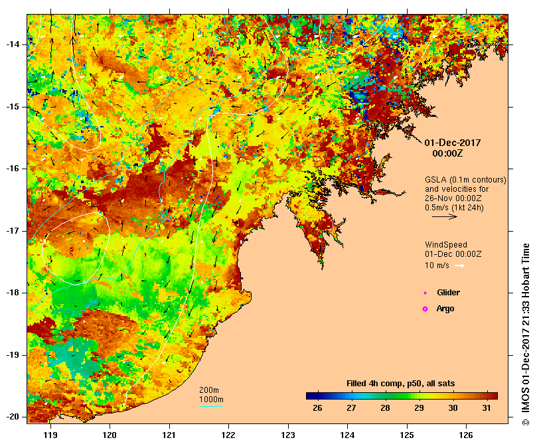The height and width of the screenshot is (446, 537).
Task: Click colorbar tick label '27'
Action: (351, 408)
